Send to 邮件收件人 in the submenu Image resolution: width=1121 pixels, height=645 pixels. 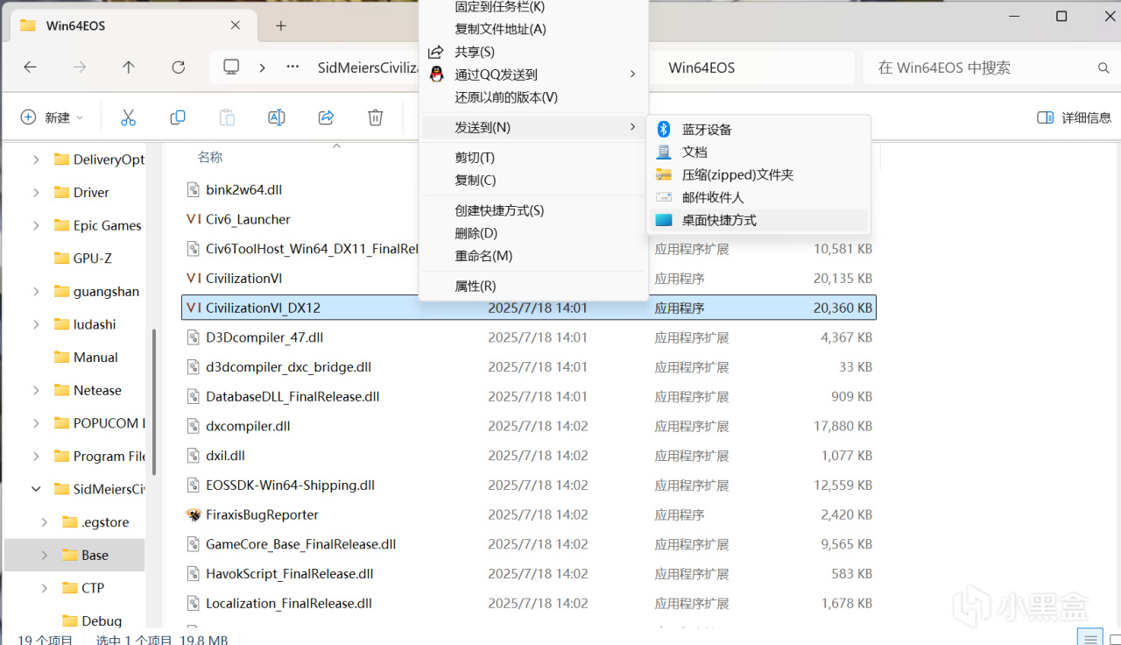point(758,197)
